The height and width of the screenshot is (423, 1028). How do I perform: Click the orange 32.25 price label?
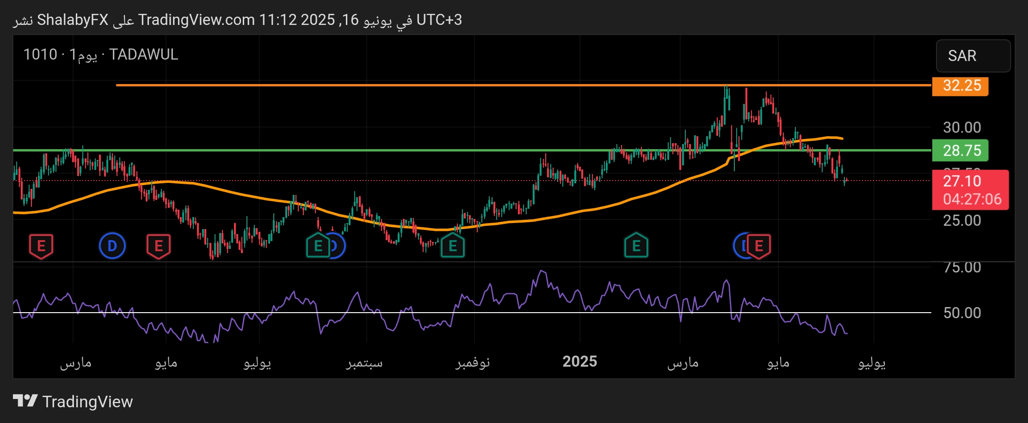click(x=960, y=85)
